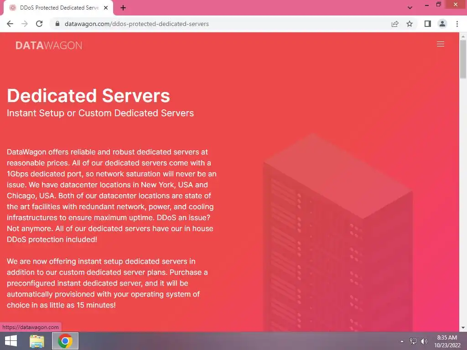Restore down the Chrome window
This screenshot has width=467, height=350.
(x=438, y=5)
